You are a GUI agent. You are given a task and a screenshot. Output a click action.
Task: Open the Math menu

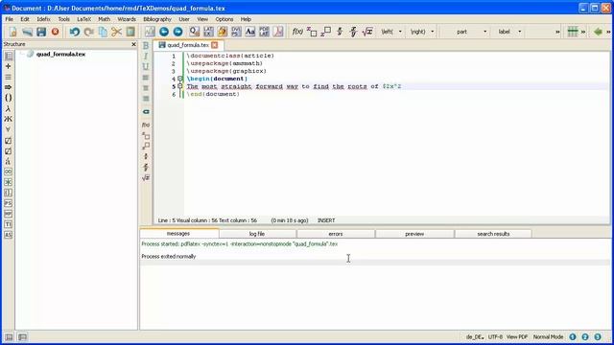pos(105,19)
